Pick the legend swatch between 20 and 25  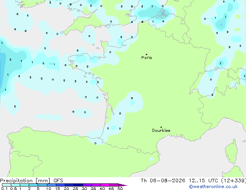[x=69, y=185]
